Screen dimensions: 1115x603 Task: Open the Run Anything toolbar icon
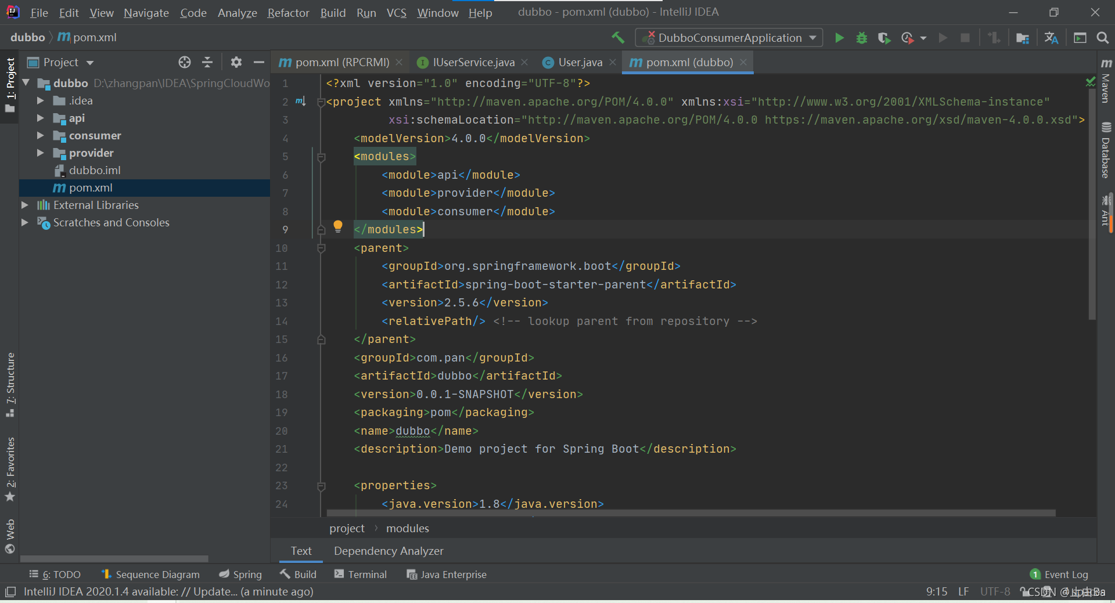click(1080, 38)
